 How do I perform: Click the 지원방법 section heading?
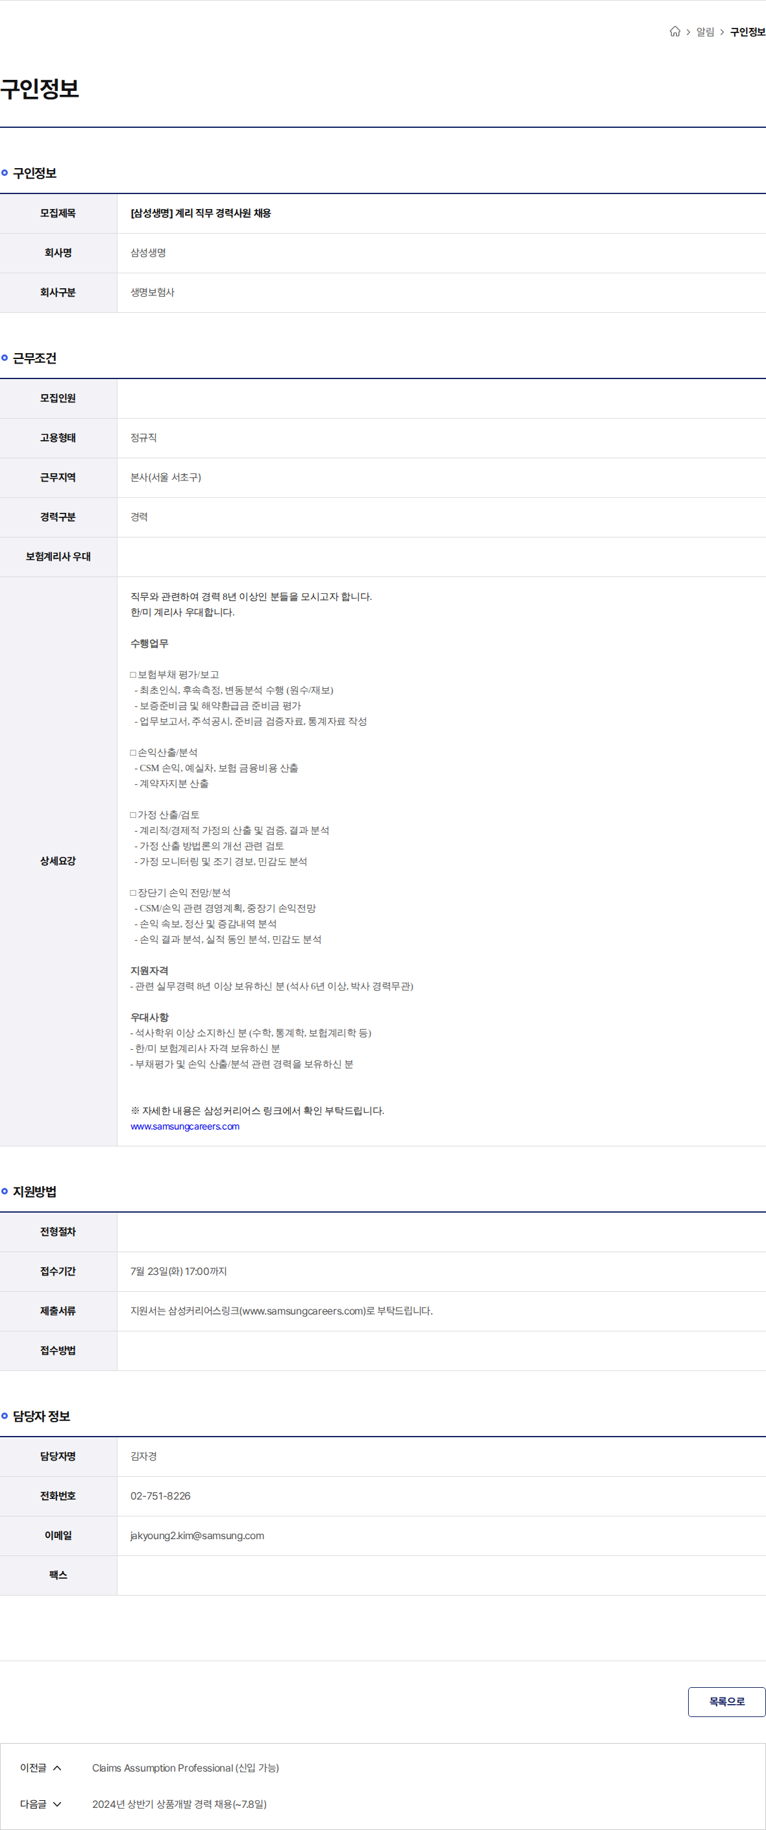point(34,1191)
